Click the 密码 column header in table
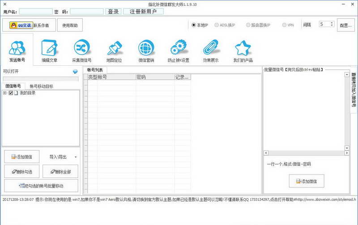The image size is (358, 225). click(x=155, y=77)
